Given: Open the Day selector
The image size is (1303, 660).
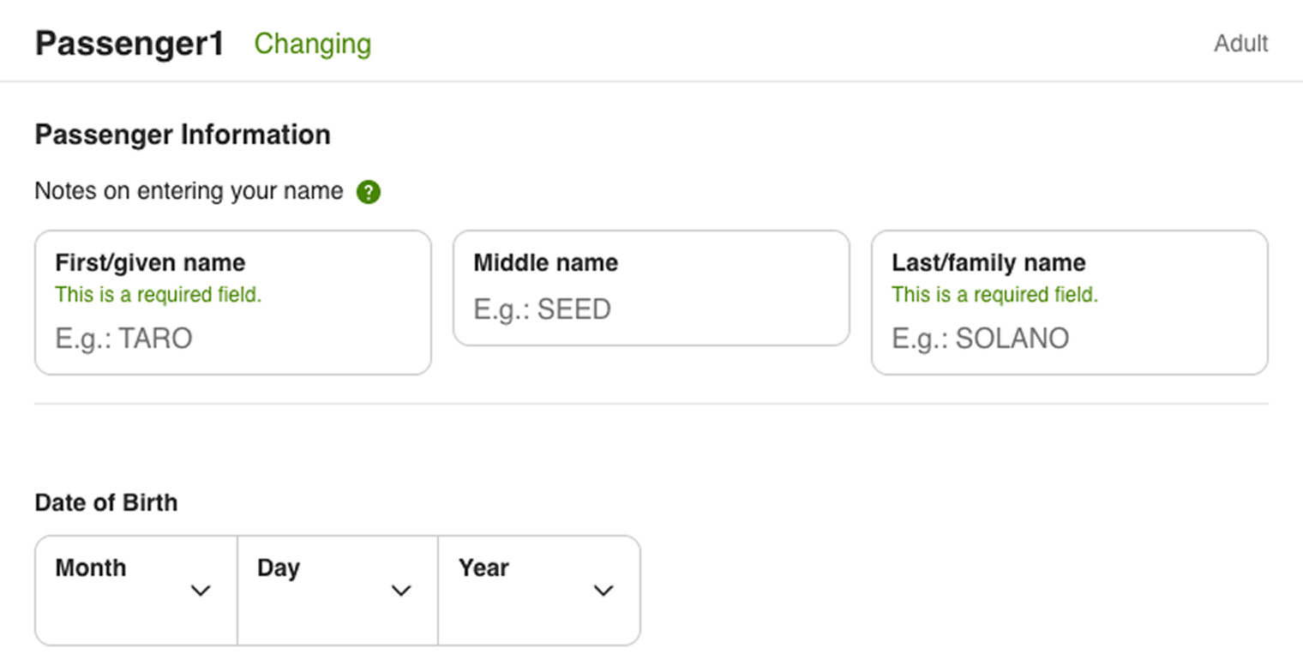Looking at the screenshot, I should tap(336, 590).
